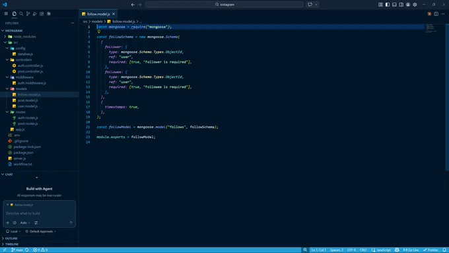Open the Run and Debug view icon
Image resolution: width=449 pixels, height=253 pixels.
tap(34, 13)
